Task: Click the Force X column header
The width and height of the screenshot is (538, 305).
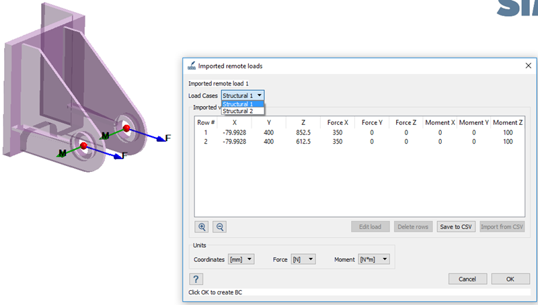Action: [337, 122]
